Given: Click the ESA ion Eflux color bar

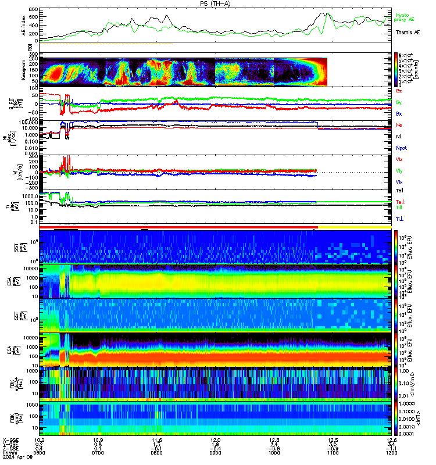Looking at the screenshot, I should tap(396, 281).
